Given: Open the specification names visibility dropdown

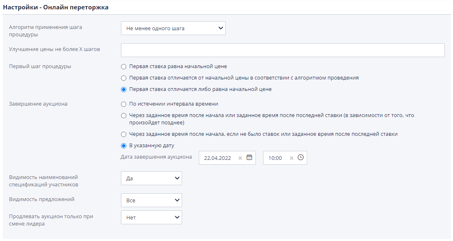Looking at the screenshot, I should point(151,178).
